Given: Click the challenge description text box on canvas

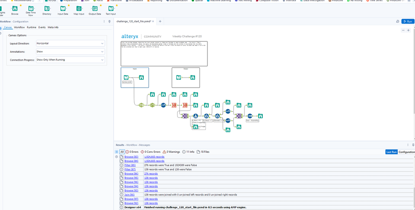Looking at the screenshot, I should click(164, 54).
